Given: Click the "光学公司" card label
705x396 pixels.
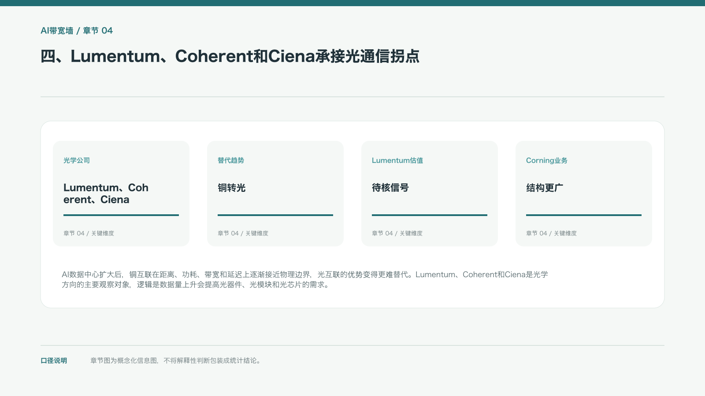Looking at the screenshot, I should point(77,161).
